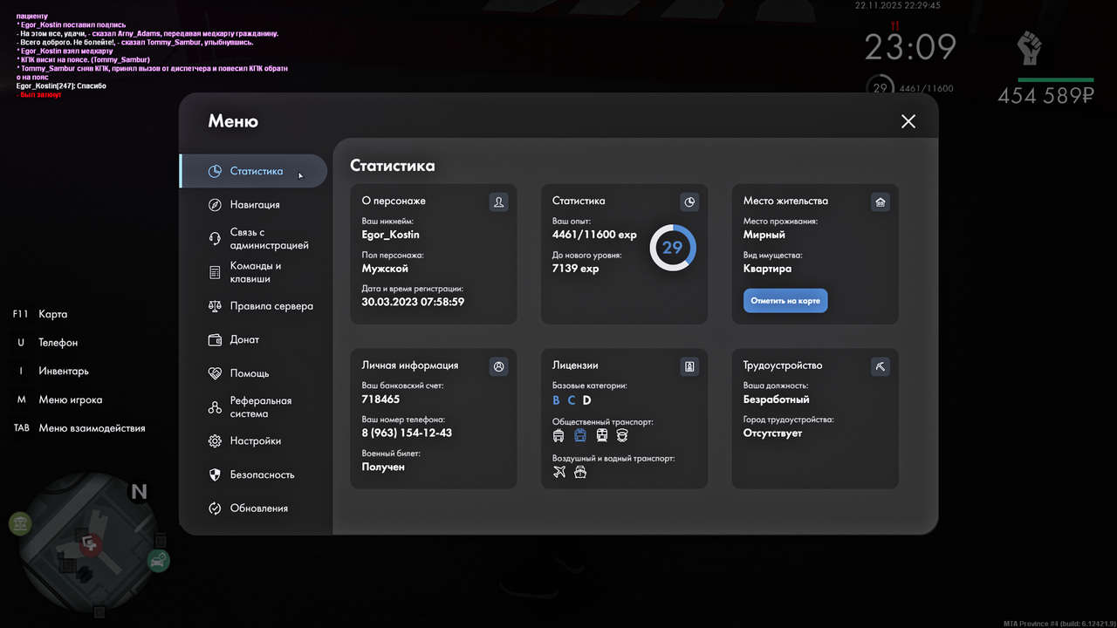1117x628 pixels.
Task: Click the Отметить на карте button
Action: point(785,301)
